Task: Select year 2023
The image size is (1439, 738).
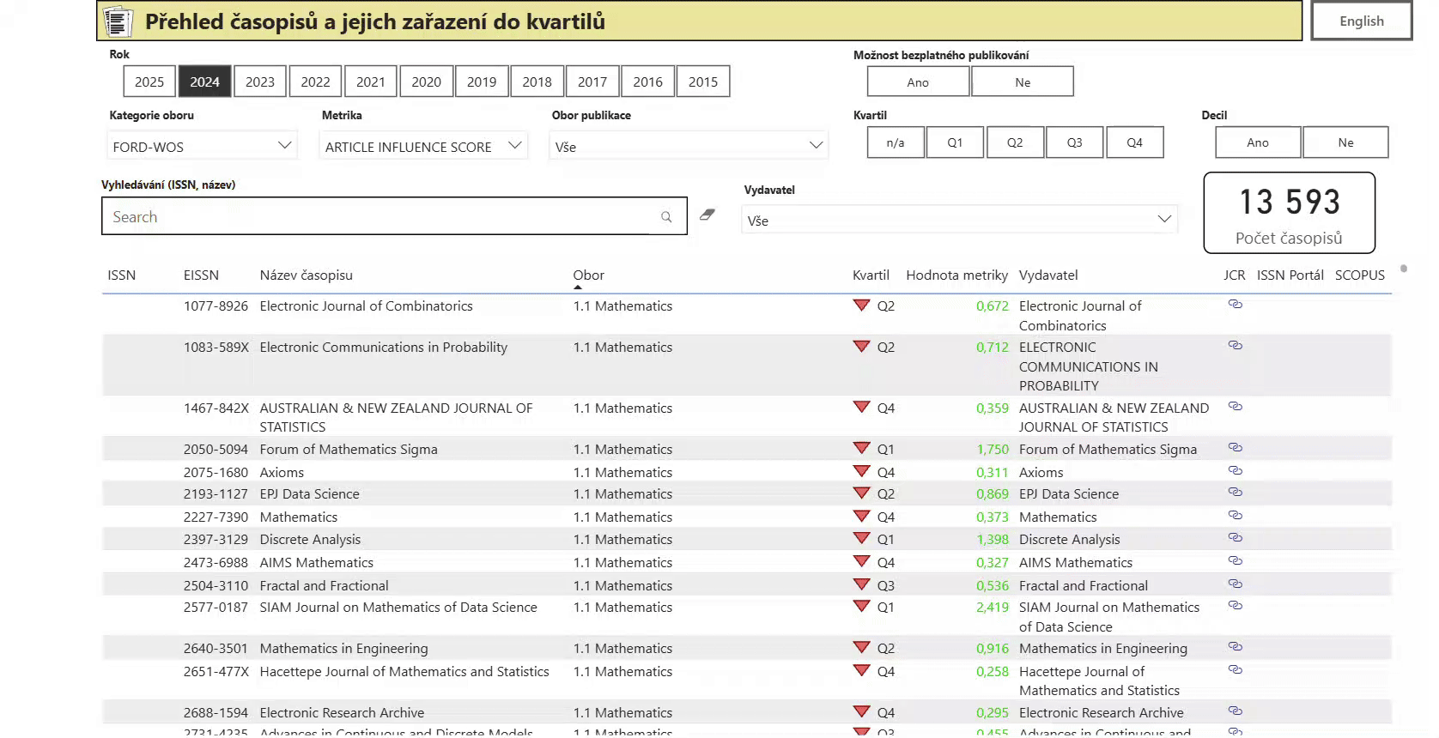Action: [260, 82]
